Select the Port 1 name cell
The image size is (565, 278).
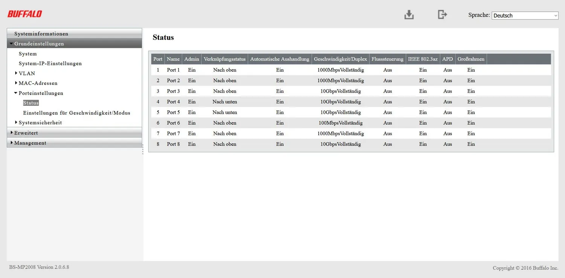pyautogui.click(x=173, y=70)
